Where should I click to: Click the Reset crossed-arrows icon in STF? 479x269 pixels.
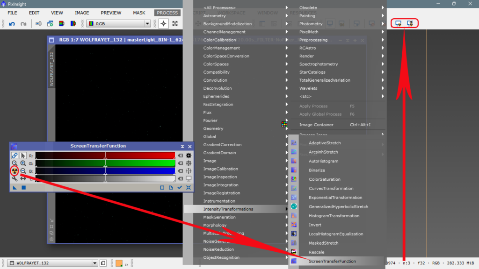tap(189, 188)
